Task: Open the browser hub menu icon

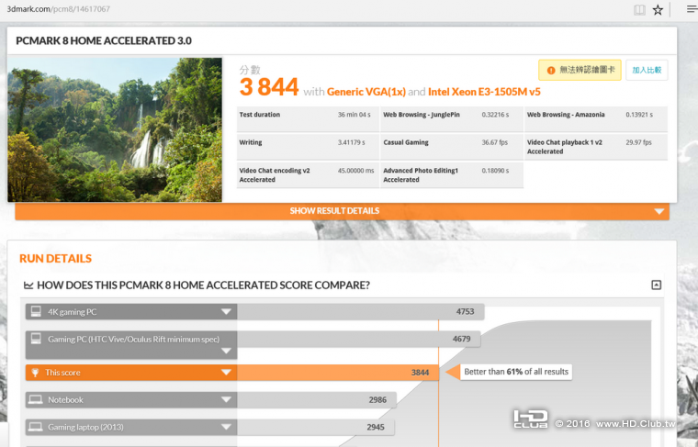Action: [x=691, y=10]
